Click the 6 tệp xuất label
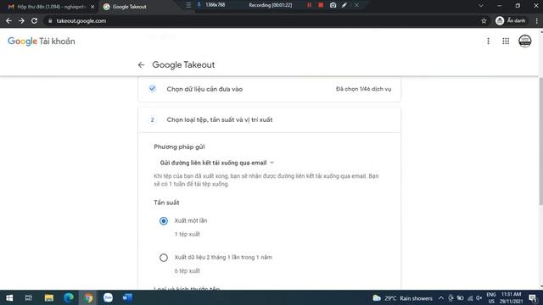The height and width of the screenshot is (305, 543). [188, 271]
